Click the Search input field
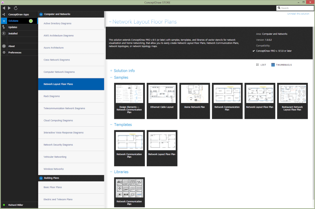This screenshot has height=209, width=315. coord(295,8)
